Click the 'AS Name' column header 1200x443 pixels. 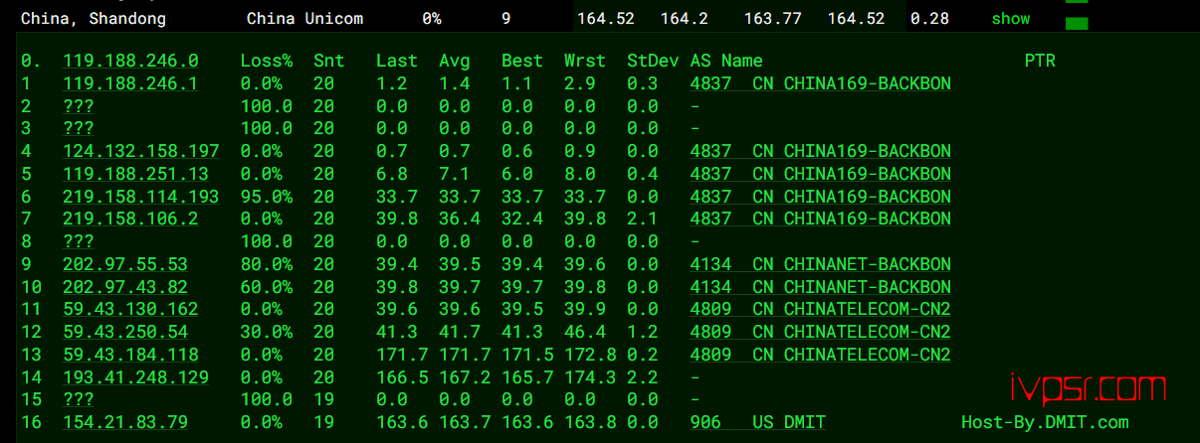pos(726,62)
